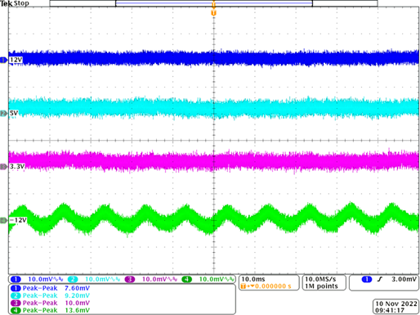Open the 10.0ms horizontal timebase readout
This screenshot has width=420, height=315.
253,279
